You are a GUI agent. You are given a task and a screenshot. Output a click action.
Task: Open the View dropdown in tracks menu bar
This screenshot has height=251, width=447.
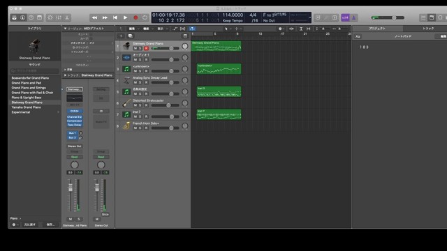[162, 29]
